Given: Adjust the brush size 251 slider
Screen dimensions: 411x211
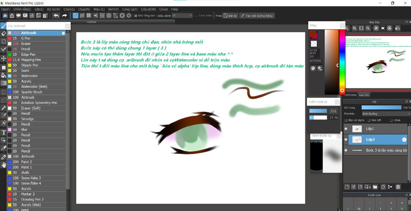Looking at the screenshot, I should (x=318, y=111).
